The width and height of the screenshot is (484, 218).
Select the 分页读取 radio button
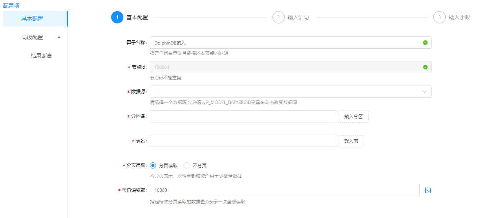coord(153,165)
